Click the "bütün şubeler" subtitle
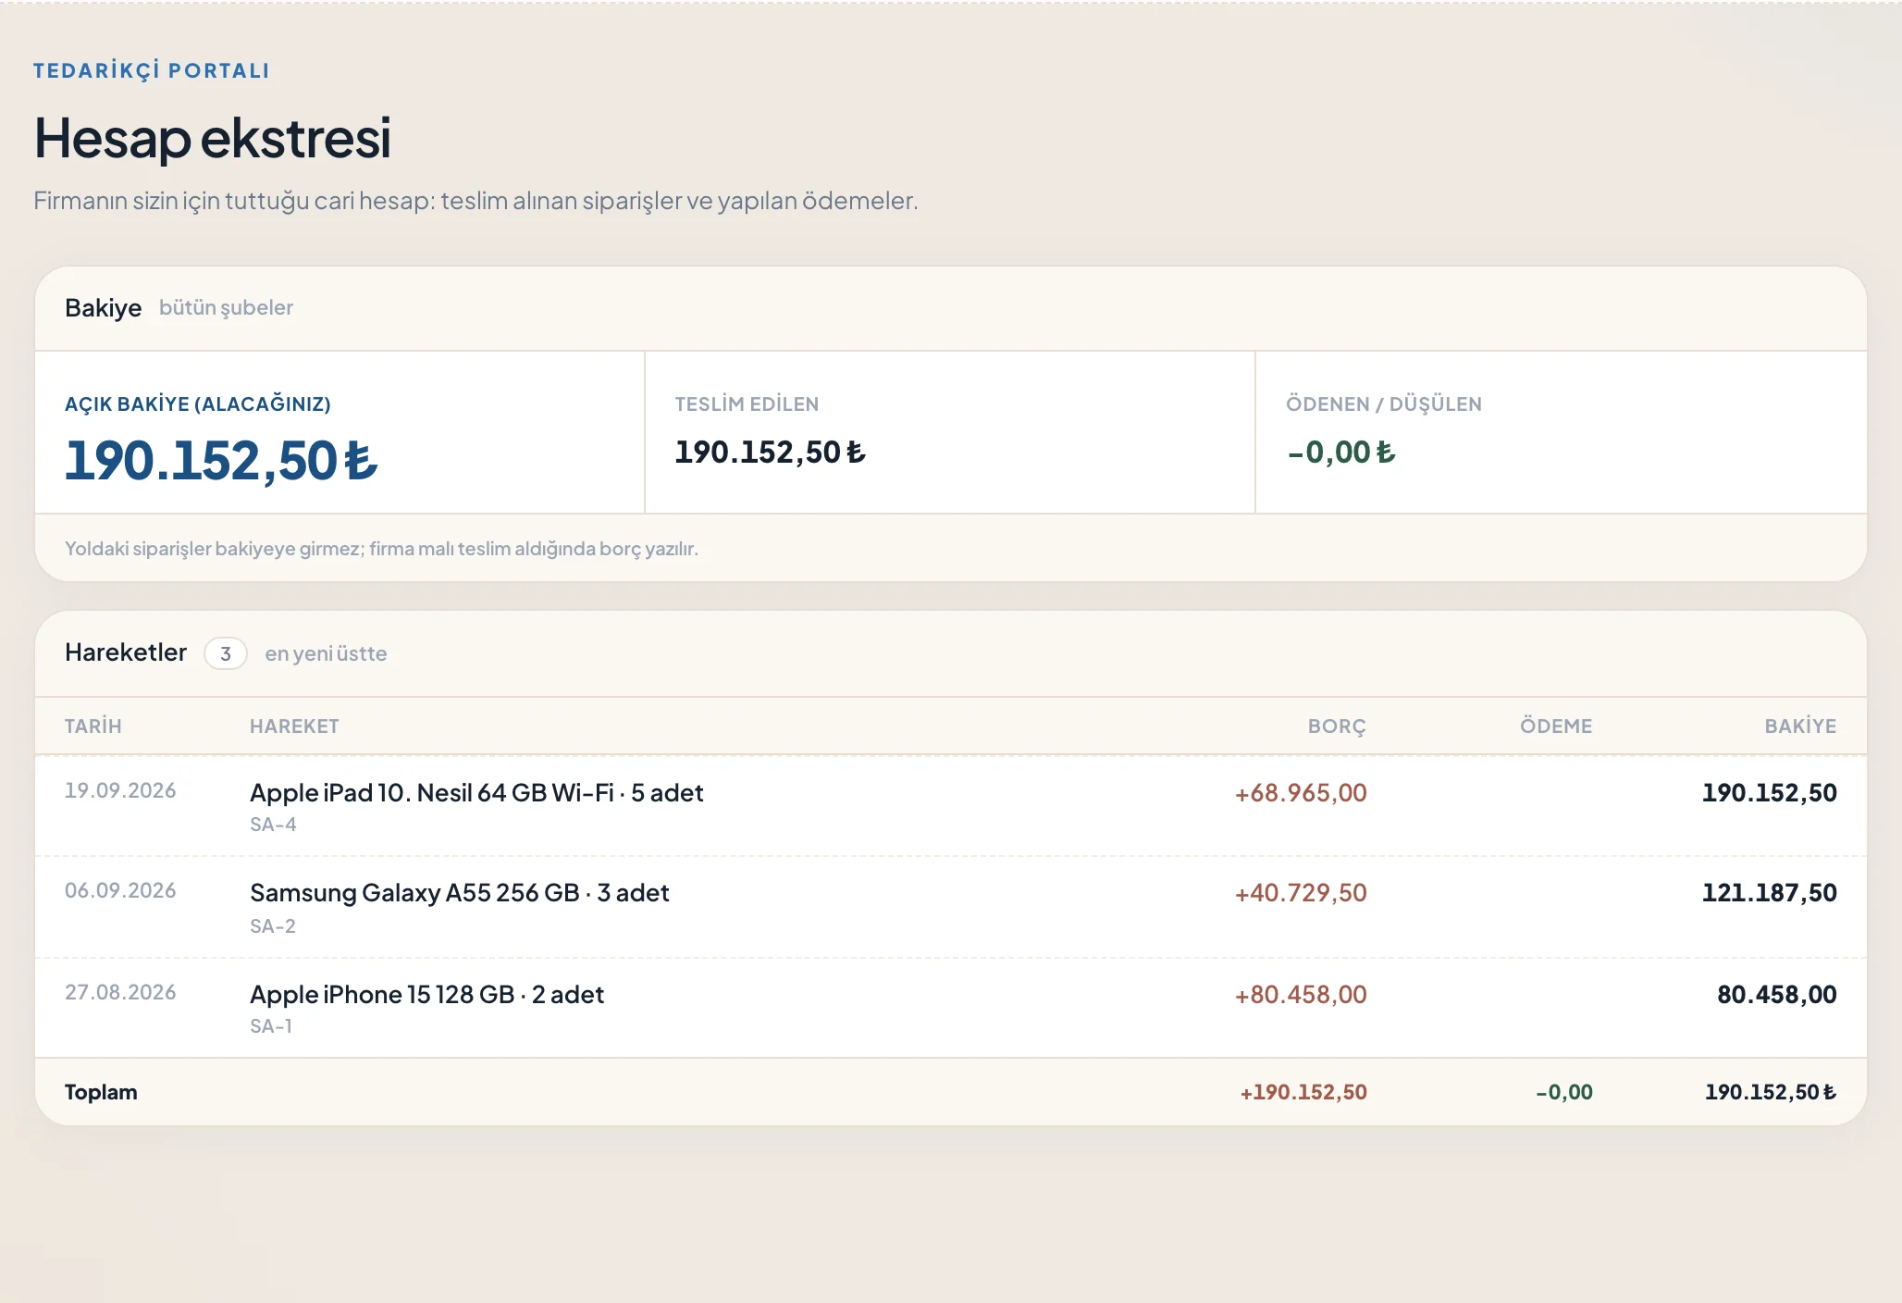Screen dimensions: 1902x1303 point(226,308)
